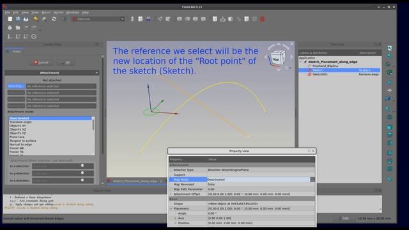Select Sketch001 in the tree view

[320, 74]
